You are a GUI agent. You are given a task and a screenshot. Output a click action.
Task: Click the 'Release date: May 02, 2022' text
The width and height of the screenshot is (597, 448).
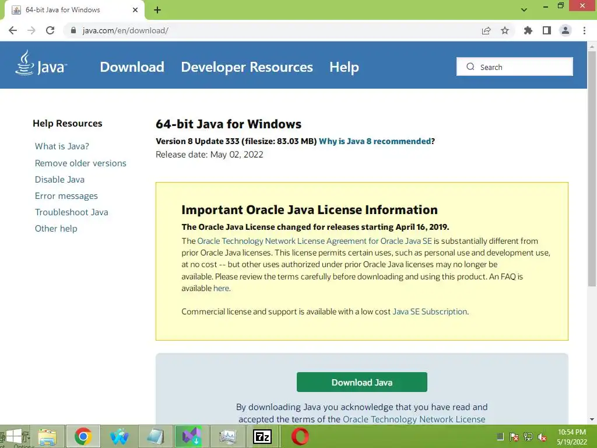209,154
